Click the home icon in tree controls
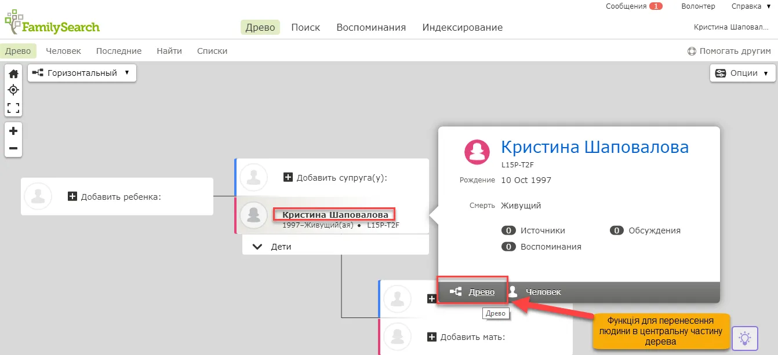The width and height of the screenshot is (778, 355). [13, 74]
